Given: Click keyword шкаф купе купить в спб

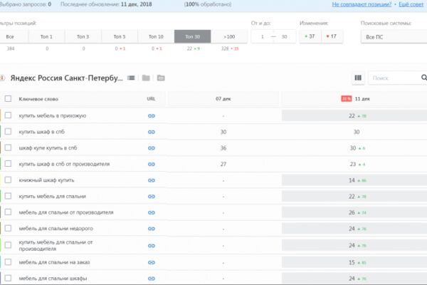Looking at the screenshot, I should (48, 147).
